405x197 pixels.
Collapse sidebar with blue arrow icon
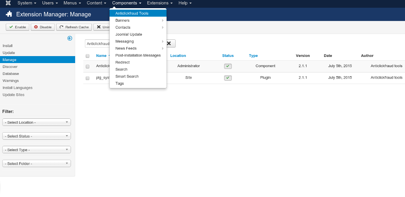70,38
